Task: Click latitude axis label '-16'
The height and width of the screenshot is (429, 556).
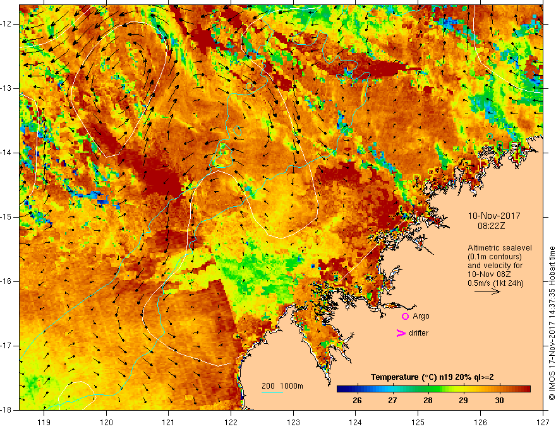Action: [x=6, y=281]
